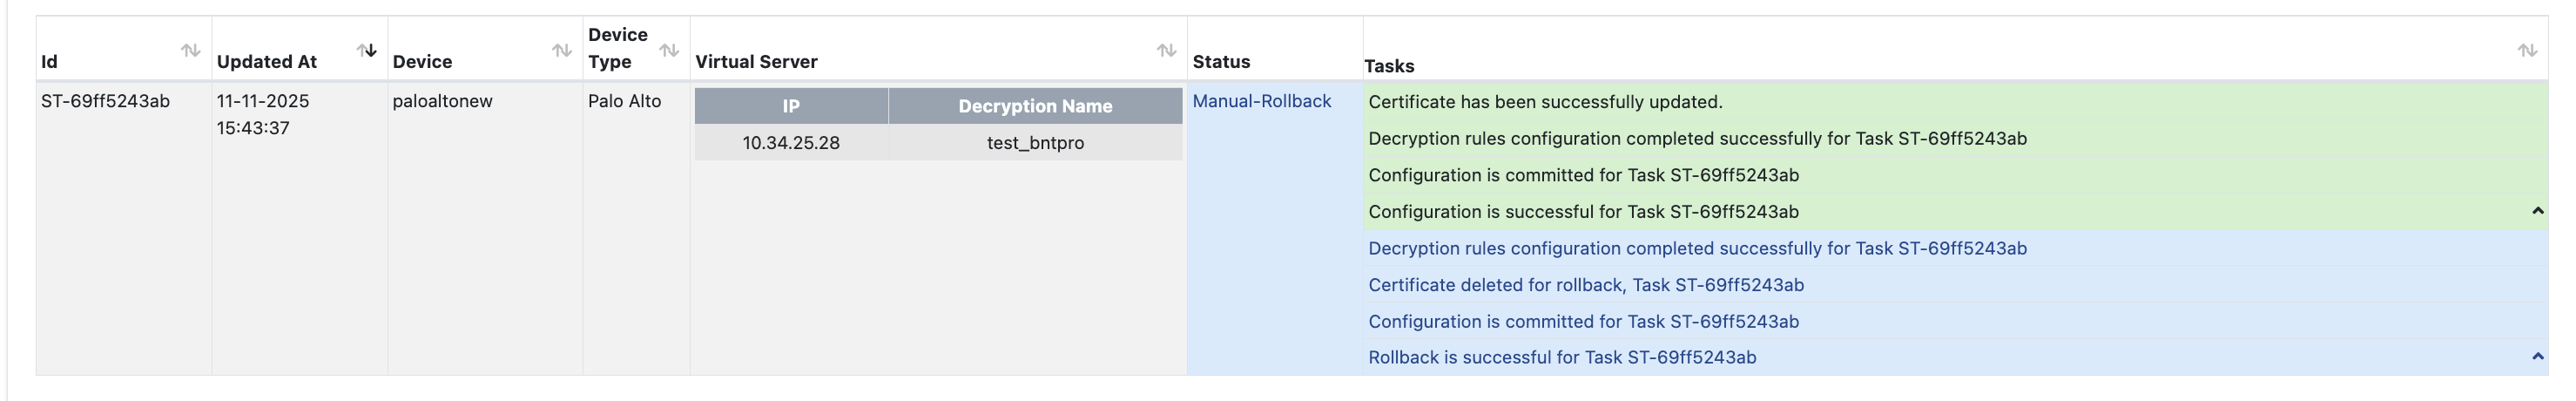Open the Manual-Rollback status link
This screenshot has width=2576, height=401.
(1261, 101)
